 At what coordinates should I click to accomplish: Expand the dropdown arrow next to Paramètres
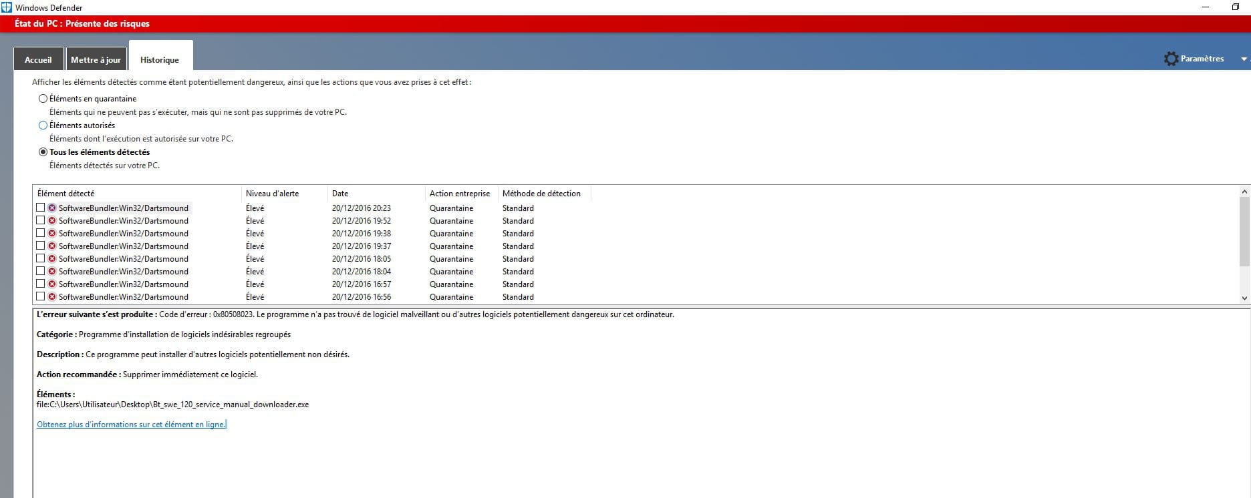click(x=1244, y=59)
